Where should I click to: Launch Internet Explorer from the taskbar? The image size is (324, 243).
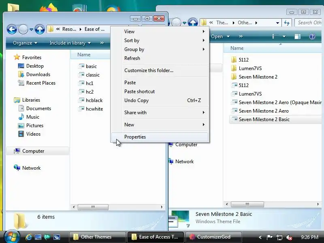pyautogui.click(x=28, y=237)
